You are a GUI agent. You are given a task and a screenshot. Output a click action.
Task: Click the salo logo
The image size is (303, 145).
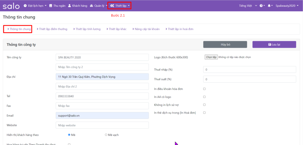[11, 6]
